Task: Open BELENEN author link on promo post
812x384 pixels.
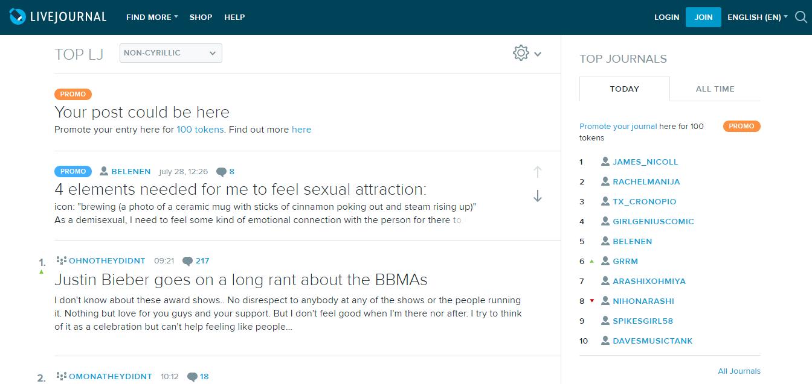Action: [x=131, y=171]
